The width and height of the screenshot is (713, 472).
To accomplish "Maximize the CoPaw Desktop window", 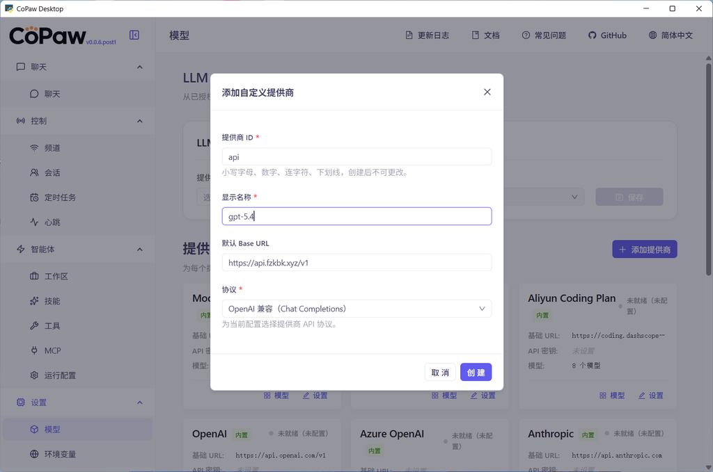I will pyautogui.click(x=673, y=8).
